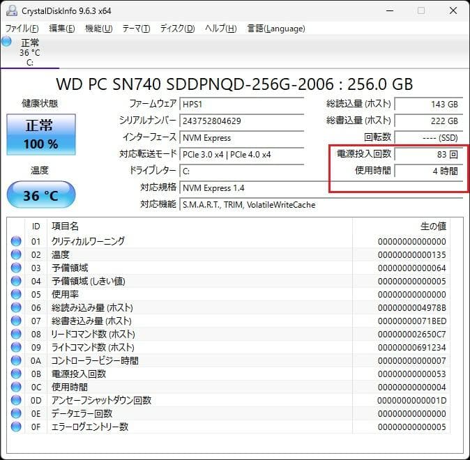Screen dimensions: 470x460
Task: Click status orb for 07 総書き込み量 row
Action: [16, 321]
